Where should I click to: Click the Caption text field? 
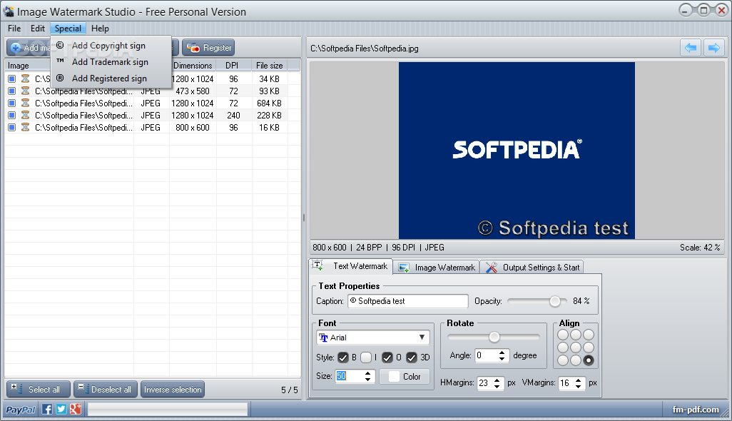coord(408,301)
